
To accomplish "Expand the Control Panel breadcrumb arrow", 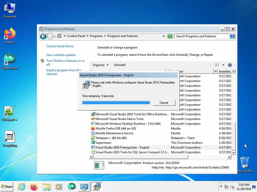I will pyautogui.click(x=87, y=36).
